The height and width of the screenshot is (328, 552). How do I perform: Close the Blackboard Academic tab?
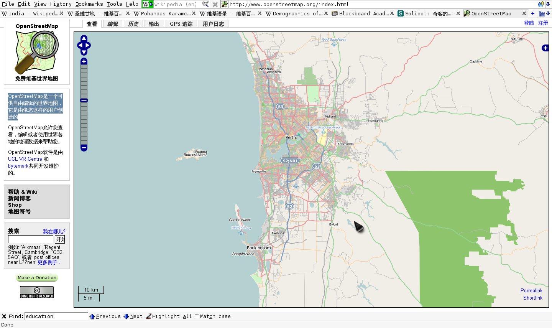(392, 13)
